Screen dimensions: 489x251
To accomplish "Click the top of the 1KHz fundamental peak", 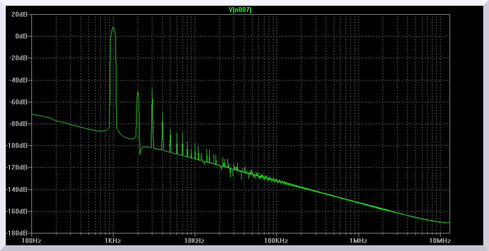I will point(113,27).
